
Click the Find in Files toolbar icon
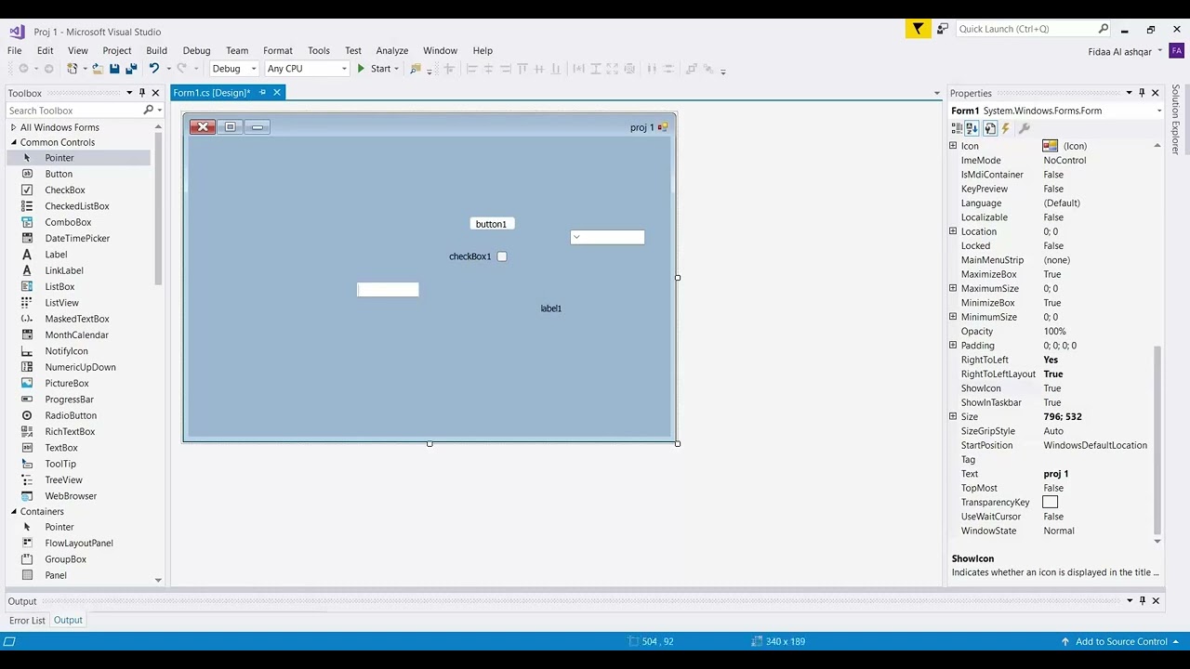[416, 69]
